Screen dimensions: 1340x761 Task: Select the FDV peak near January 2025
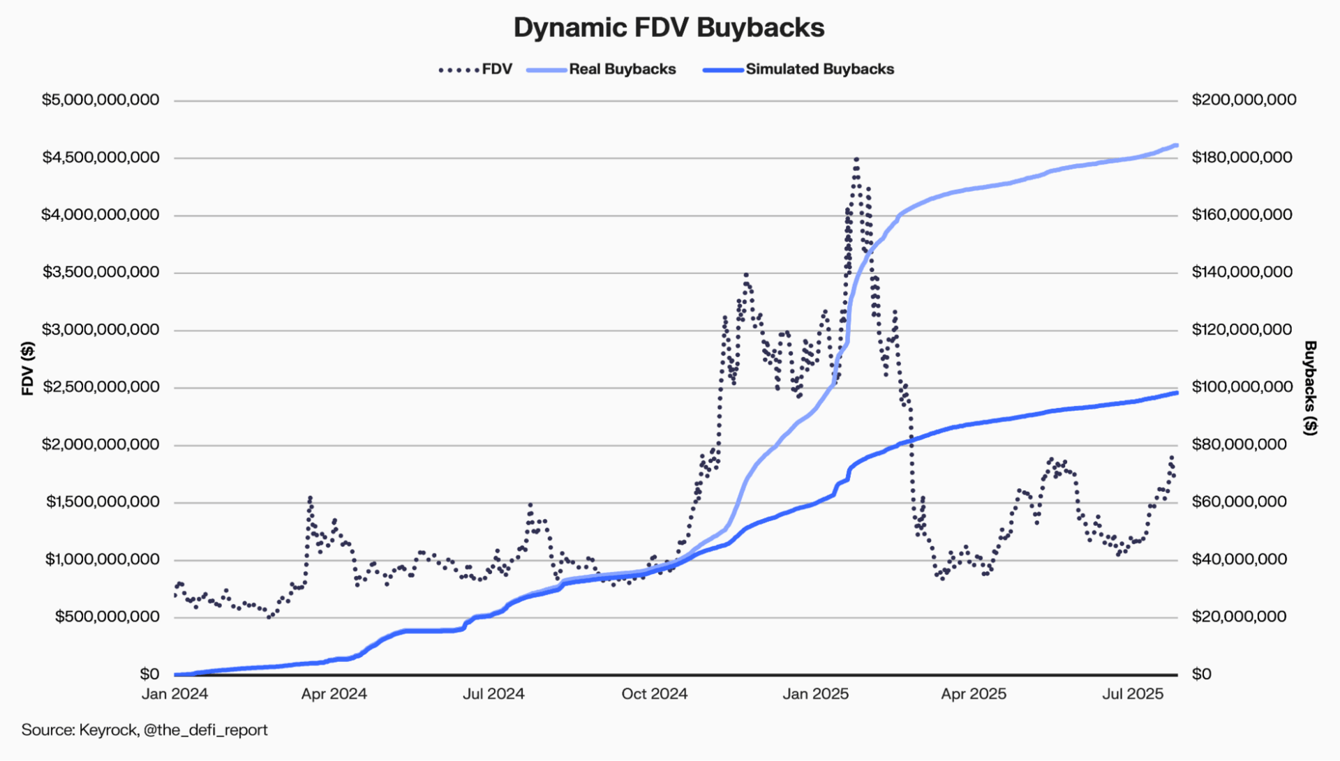pyautogui.click(x=857, y=159)
